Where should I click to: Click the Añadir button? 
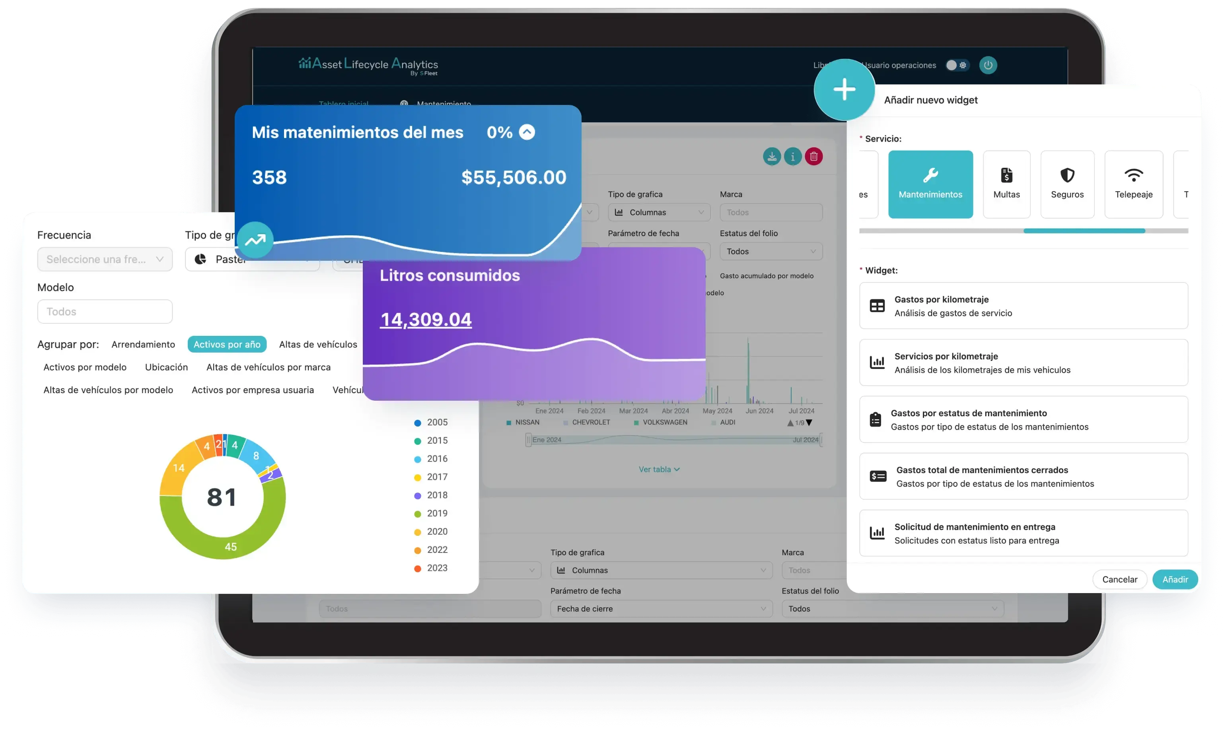[1175, 580]
